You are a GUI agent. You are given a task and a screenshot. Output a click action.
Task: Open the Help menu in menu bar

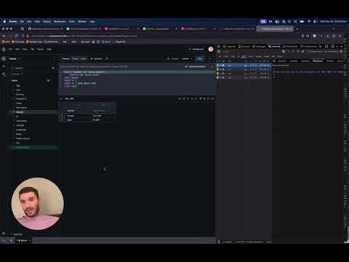[92, 21]
